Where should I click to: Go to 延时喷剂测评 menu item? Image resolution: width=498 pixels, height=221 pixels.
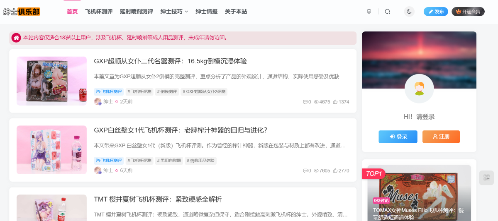137,12
